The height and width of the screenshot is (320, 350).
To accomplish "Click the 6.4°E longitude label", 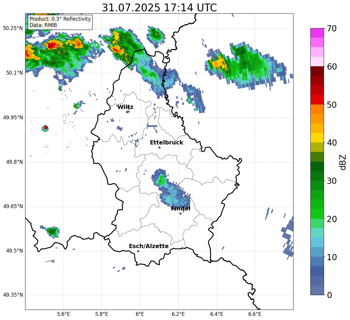I will point(216,314).
